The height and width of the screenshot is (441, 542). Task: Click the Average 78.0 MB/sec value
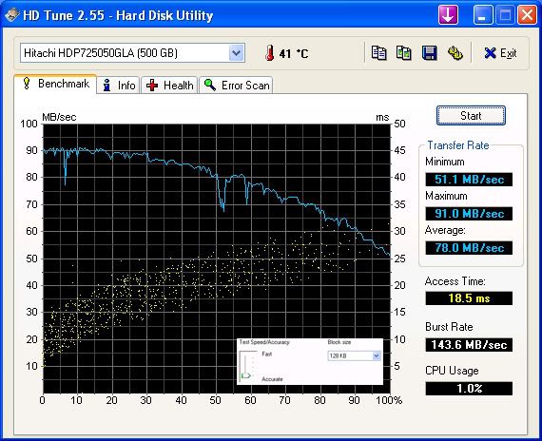469,248
